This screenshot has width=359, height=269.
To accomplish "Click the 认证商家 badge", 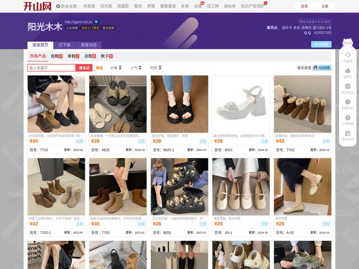I will point(72,28).
